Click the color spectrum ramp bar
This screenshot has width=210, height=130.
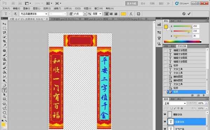pyautogui.click(x=183, y=42)
